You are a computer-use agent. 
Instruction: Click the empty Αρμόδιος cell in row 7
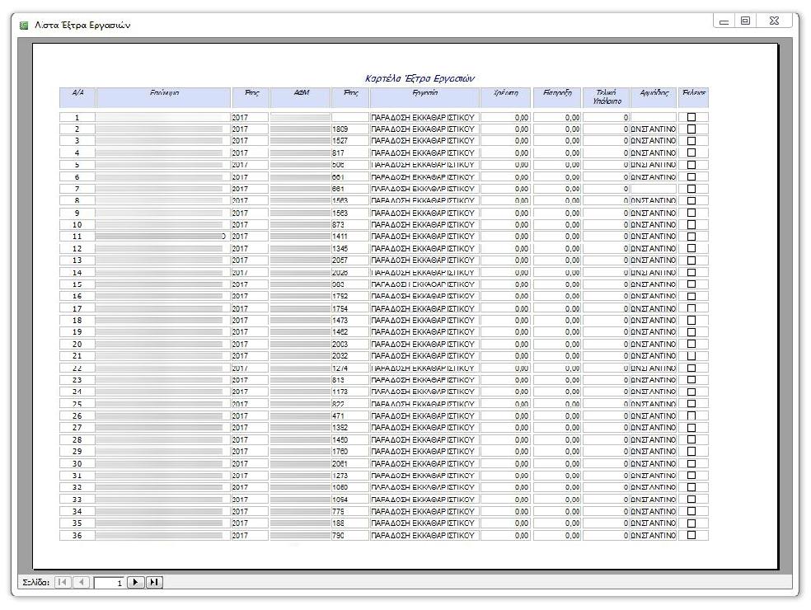654,189
